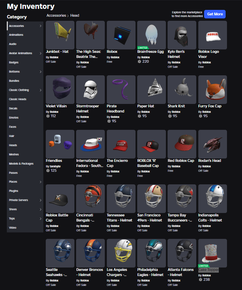The width and height of the screenshot is (242, 290).
Task: Open the Brainfreeze Egg thumbnail
Action: [152, 35]
